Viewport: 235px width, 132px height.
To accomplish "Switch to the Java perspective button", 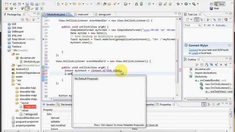I will [x=220, y=4].
